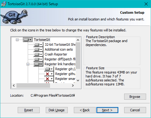
Task: Click the vertical scrollbar thumb in feature tree
Action: click(x=78, y=55)
